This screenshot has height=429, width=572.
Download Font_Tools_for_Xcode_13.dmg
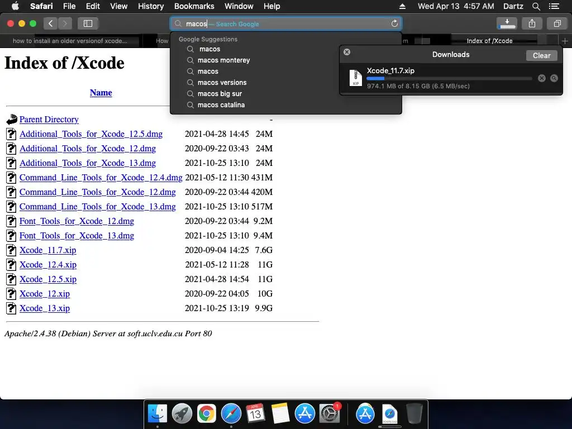(x=77, y=236)
